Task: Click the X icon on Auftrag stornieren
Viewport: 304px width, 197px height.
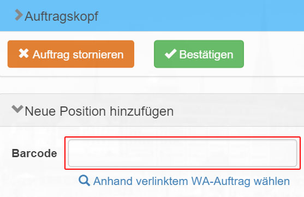Action: coord(23,53)
